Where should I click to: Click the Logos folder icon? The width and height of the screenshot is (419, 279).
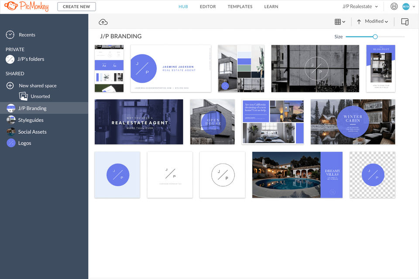11,143
